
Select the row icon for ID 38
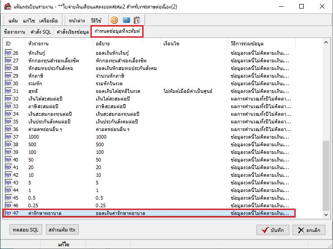pyautogui.click(x=8, y=144)
